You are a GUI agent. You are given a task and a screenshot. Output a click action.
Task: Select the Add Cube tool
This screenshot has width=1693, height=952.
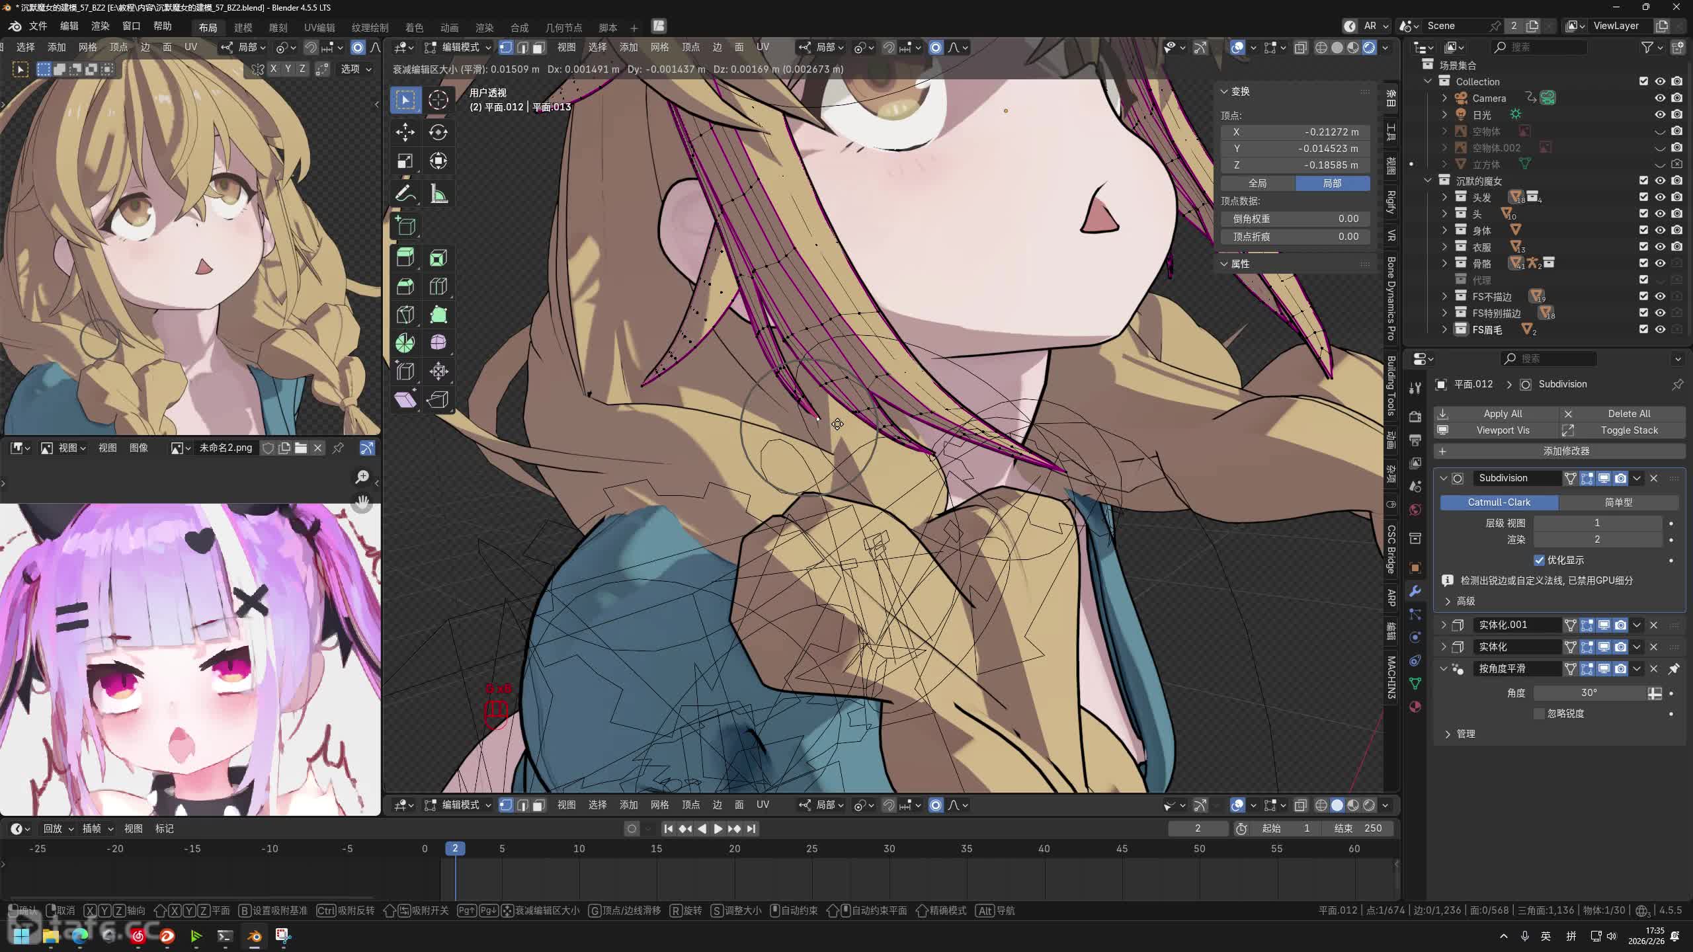[405, 226]
